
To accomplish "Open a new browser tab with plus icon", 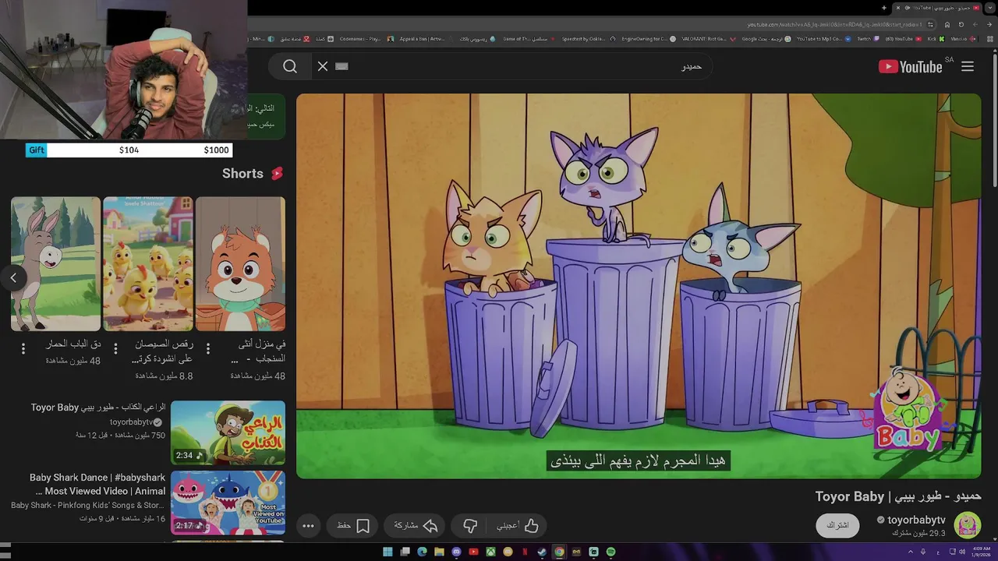I will tap(884, 8).
